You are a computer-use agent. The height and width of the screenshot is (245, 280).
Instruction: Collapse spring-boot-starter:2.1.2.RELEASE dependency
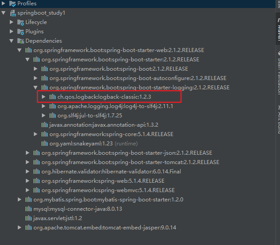point(28,60)
